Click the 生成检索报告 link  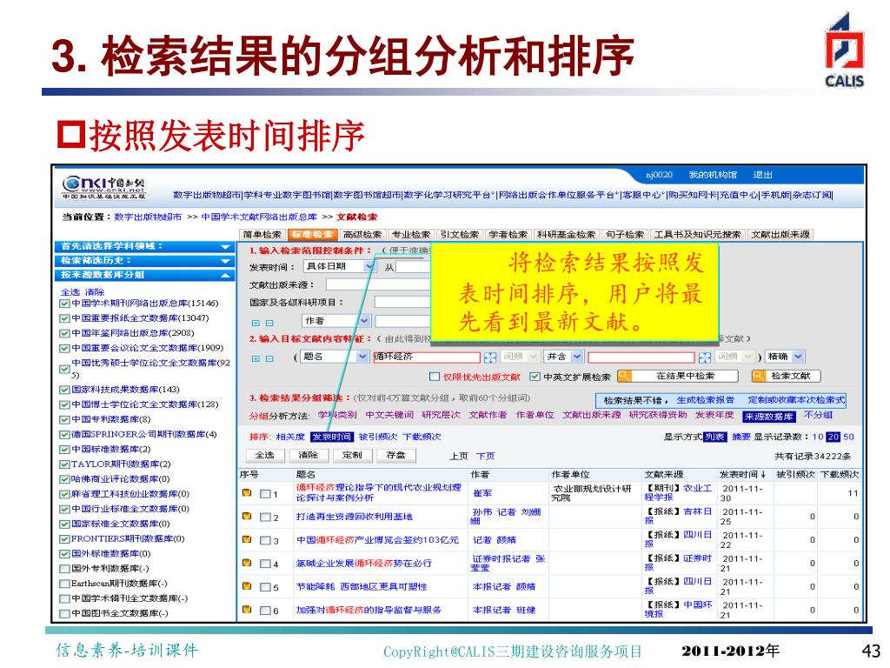pos(706,400)
